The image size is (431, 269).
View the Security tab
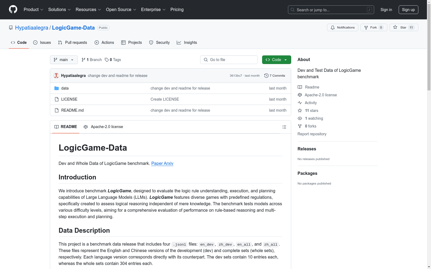[x=159, y=43]
